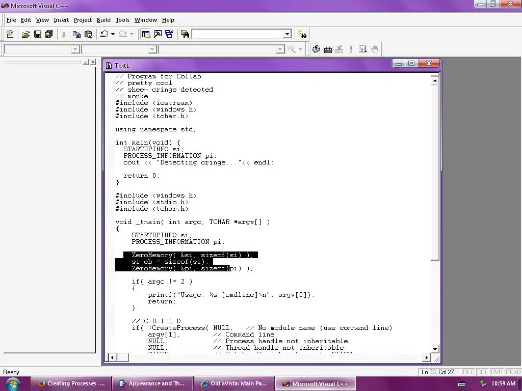
Task: Click the editor scroll right arrow
Action: point(427,357)
